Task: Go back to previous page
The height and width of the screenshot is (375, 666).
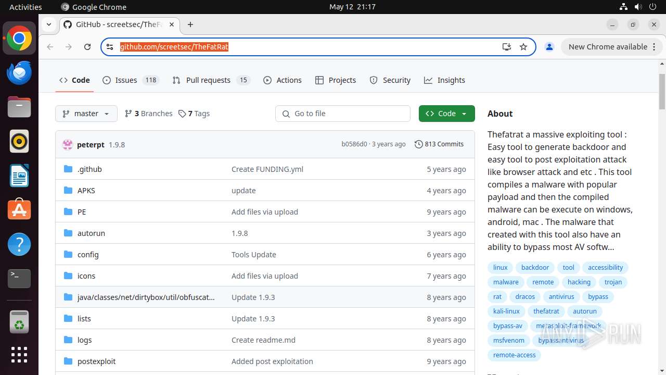Action: (50, 47)
